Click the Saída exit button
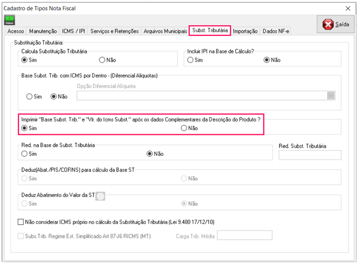 335,24
